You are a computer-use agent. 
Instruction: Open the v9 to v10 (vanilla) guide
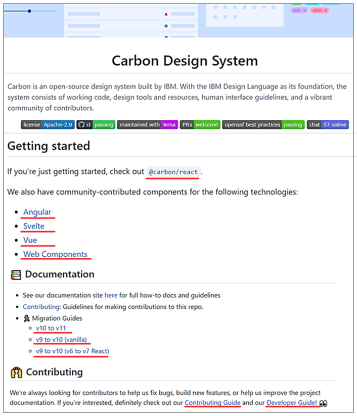(x=63, y=339)
